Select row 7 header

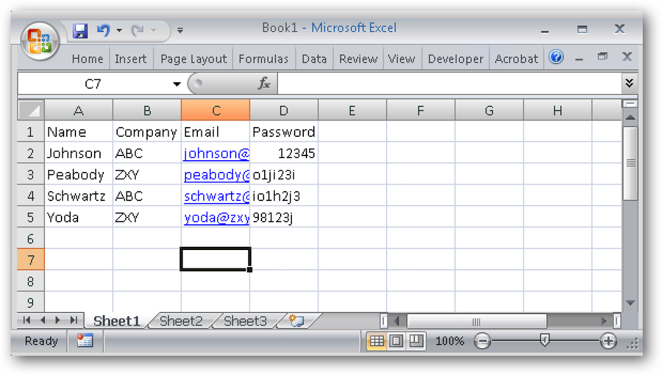31,260
